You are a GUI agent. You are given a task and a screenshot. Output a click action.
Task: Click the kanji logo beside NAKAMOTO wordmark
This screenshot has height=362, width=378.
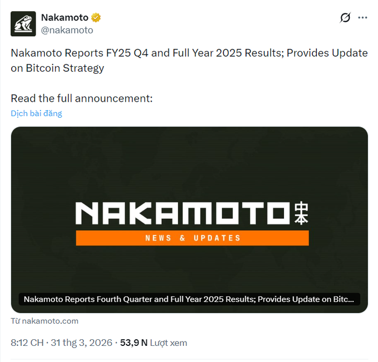tap(300, 214)
